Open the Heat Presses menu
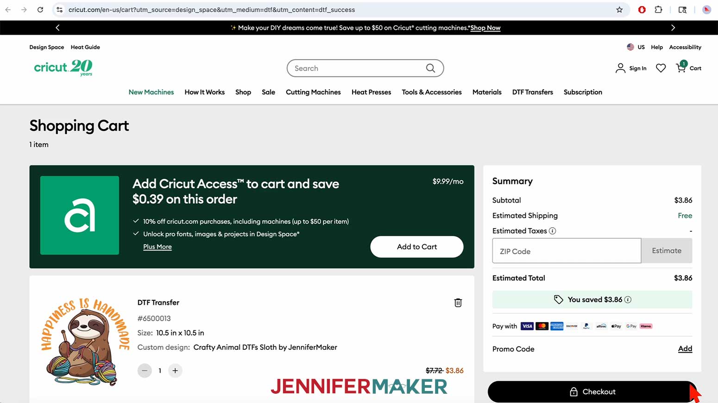Screen dimensions: 718x403 click(371, 92)
